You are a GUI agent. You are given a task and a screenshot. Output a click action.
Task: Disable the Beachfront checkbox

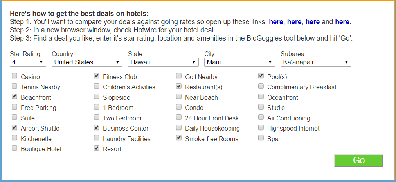[x=14, y=97]
